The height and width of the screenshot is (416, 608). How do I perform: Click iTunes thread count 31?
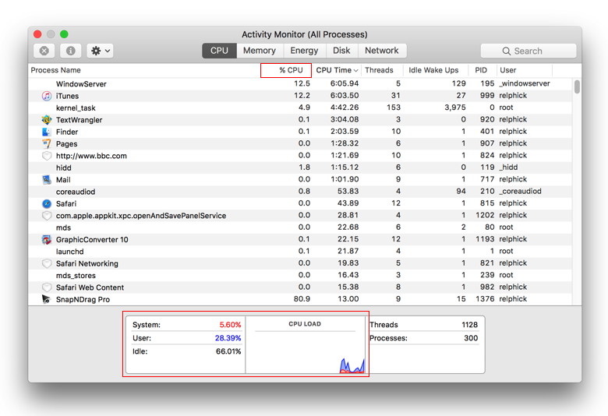395,95
